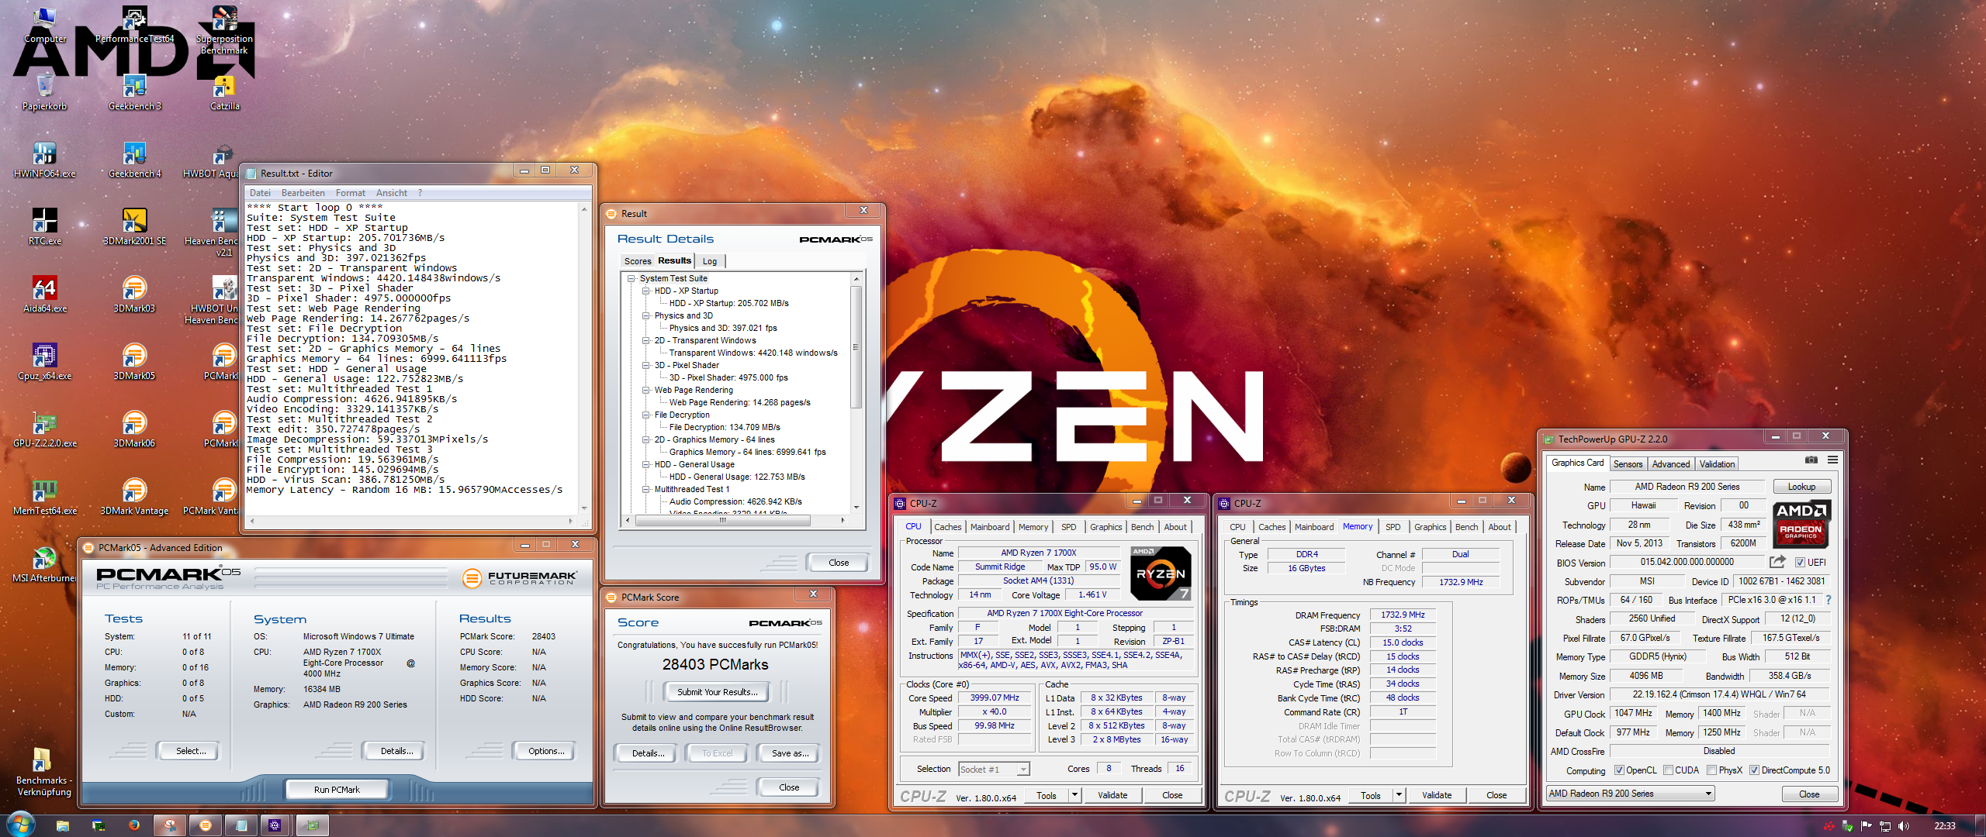The width and height of the screenshot is (1986, 837).
Task: Click down arrow of Result.txt editor vertical scrollbar
Action: (583, 508)
